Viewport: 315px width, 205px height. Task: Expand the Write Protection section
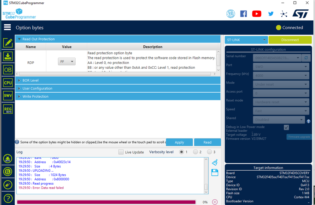(x=118, y=96)
